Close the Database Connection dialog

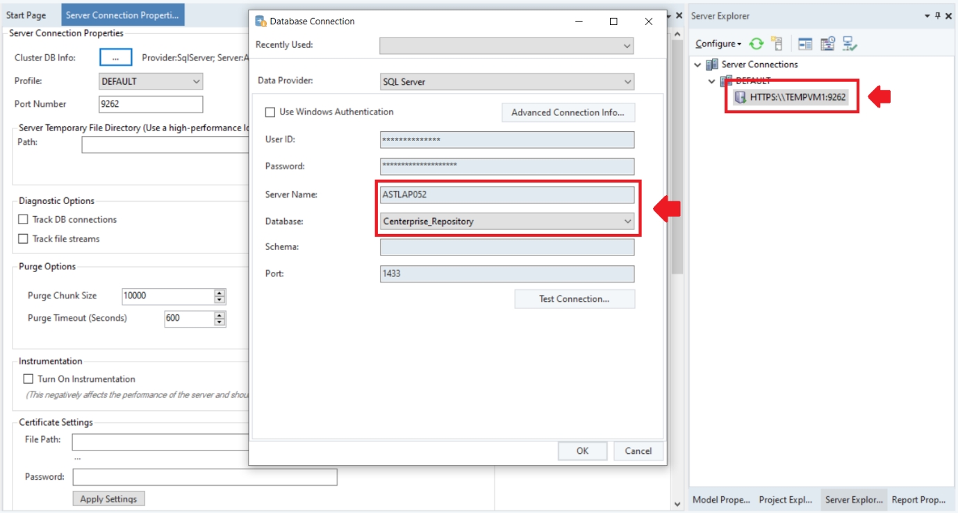point(648,22)
